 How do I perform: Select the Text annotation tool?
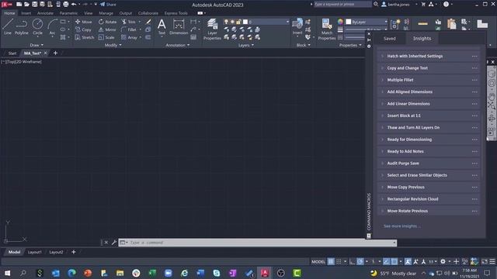point(162,26)
